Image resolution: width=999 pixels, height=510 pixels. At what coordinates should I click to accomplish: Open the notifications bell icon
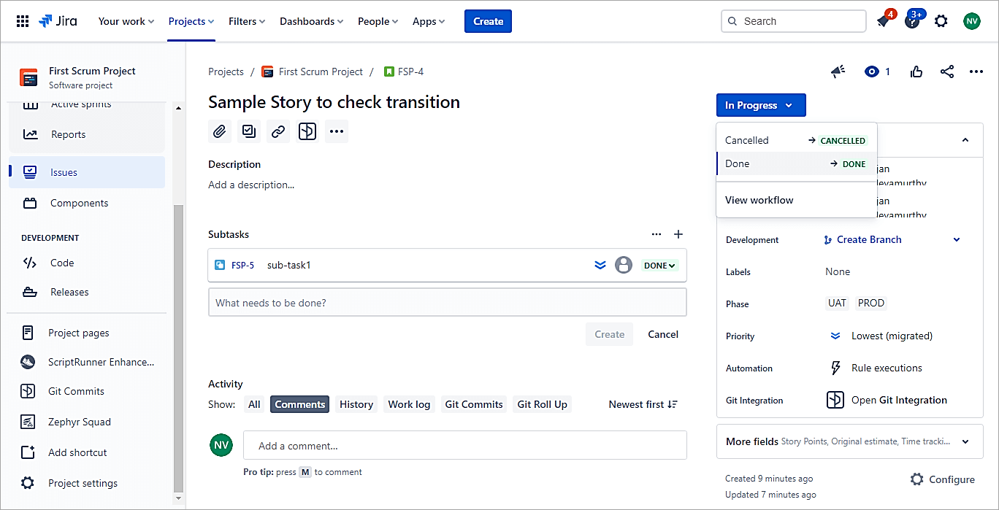click(x=883, y=22)
